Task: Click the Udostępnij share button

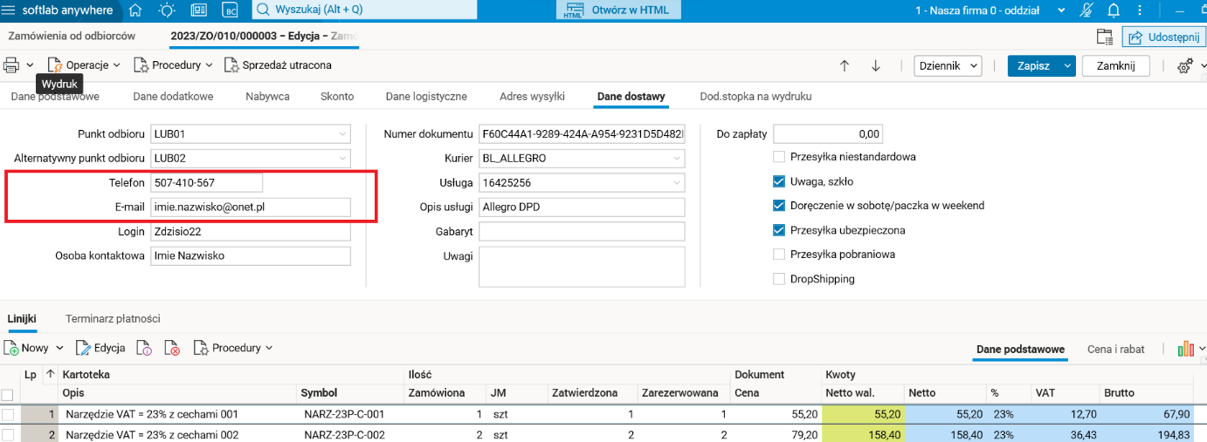Action: pyautogui.click(x=1163, y=37)
